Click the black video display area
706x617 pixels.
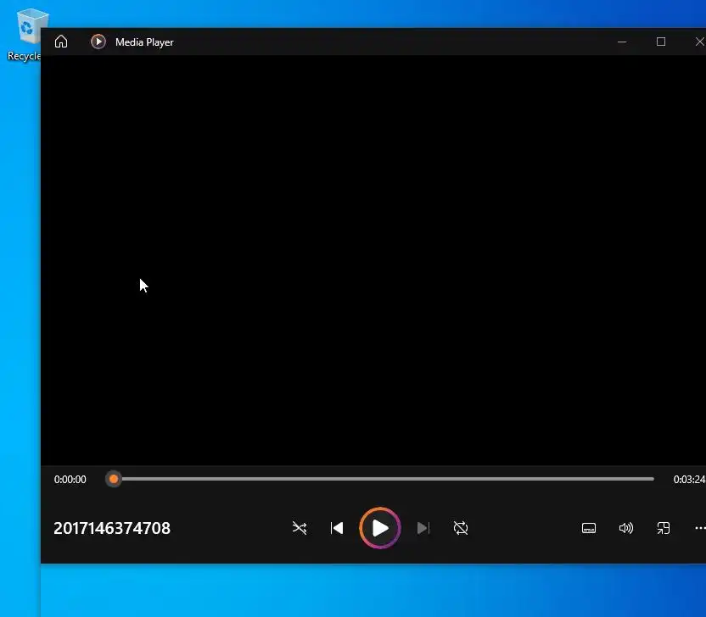pos(373,260)
